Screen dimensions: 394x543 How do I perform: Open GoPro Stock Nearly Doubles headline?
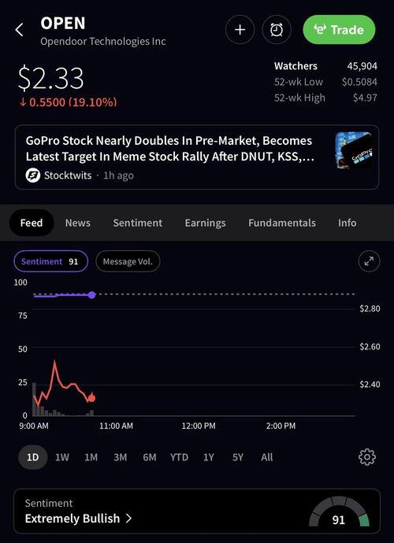click(170, 149)
